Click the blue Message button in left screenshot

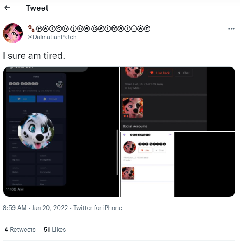(50, 99)
